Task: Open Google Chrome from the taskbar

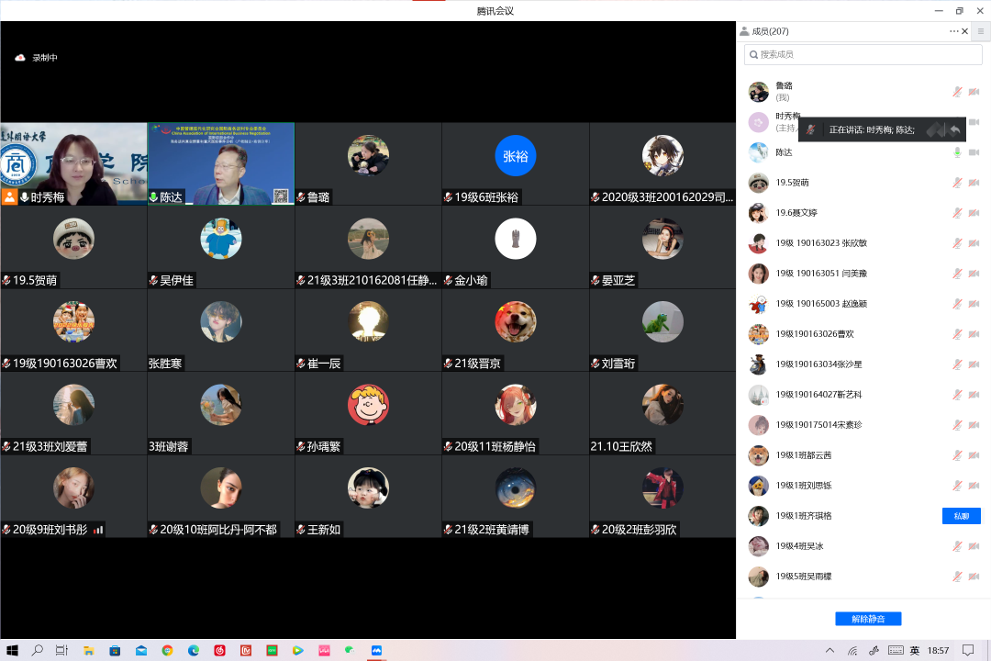Action: pos(167,650)
